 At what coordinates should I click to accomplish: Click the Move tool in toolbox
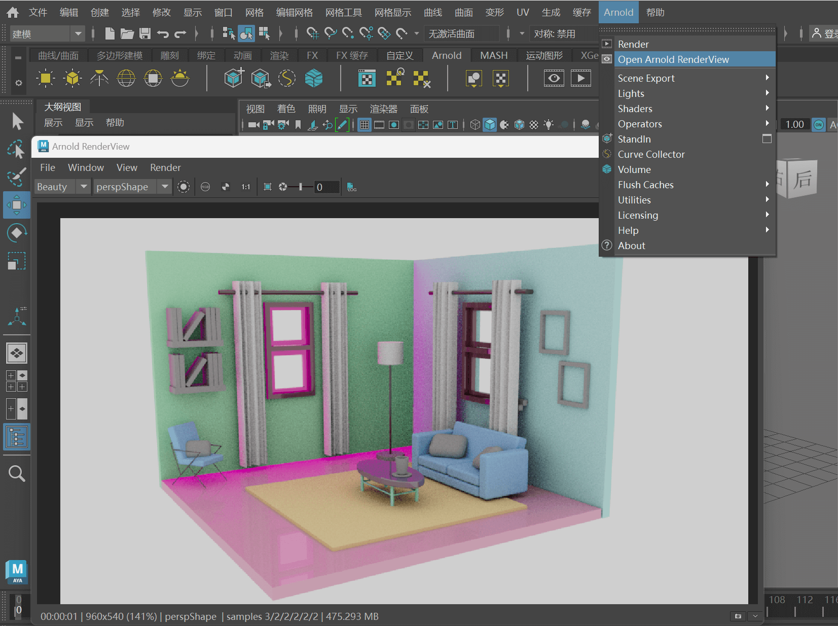click(17, 205)
